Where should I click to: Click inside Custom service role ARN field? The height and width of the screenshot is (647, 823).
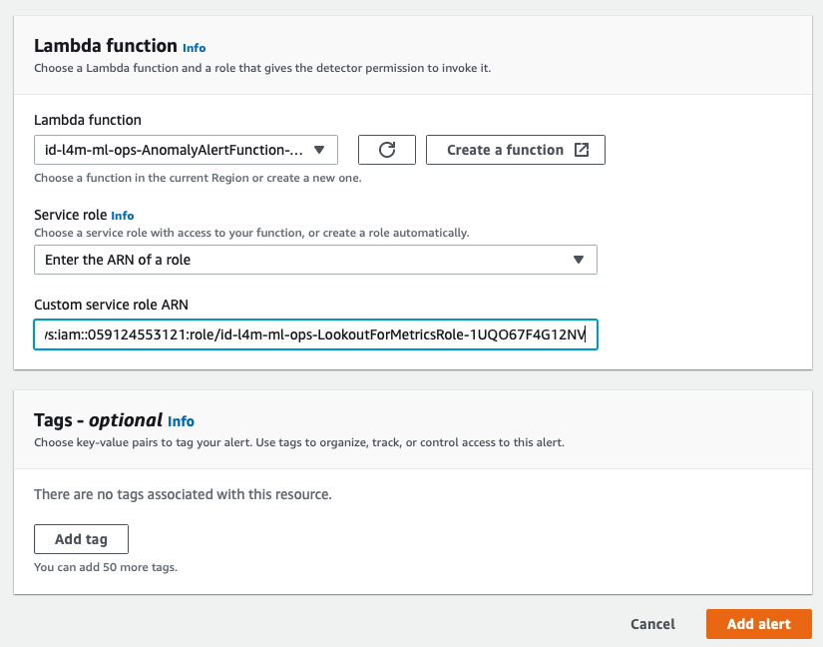tap(315, 334)
